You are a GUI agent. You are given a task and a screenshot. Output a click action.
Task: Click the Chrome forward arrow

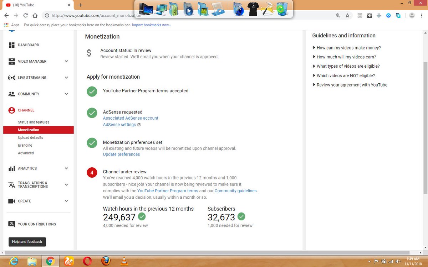pos(16,16)
